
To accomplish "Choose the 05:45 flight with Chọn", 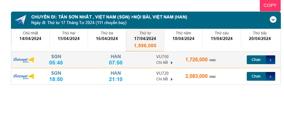I will (x=256, y=60).
